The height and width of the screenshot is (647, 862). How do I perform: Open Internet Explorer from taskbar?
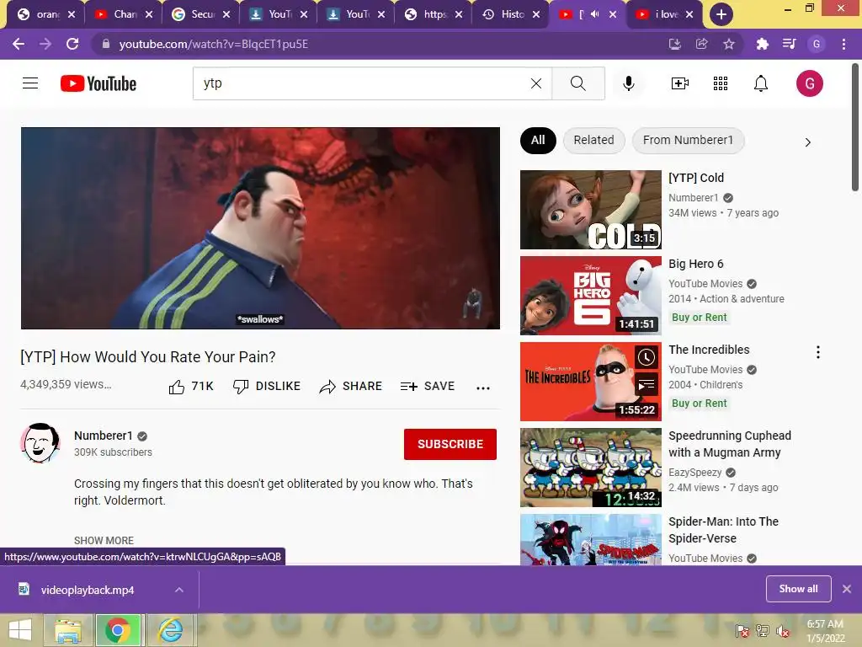click(x=170, y=630)
